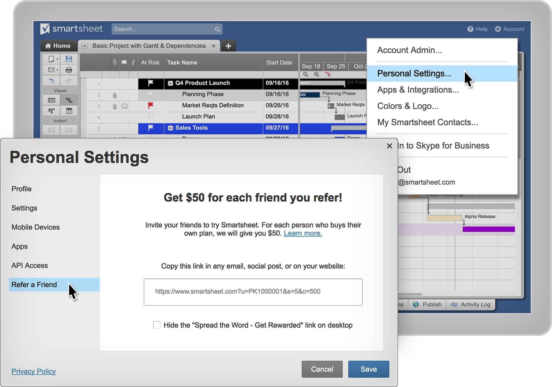Switch to Card view icon
This screenshot has height=387, width=552.
click(51, 111)
